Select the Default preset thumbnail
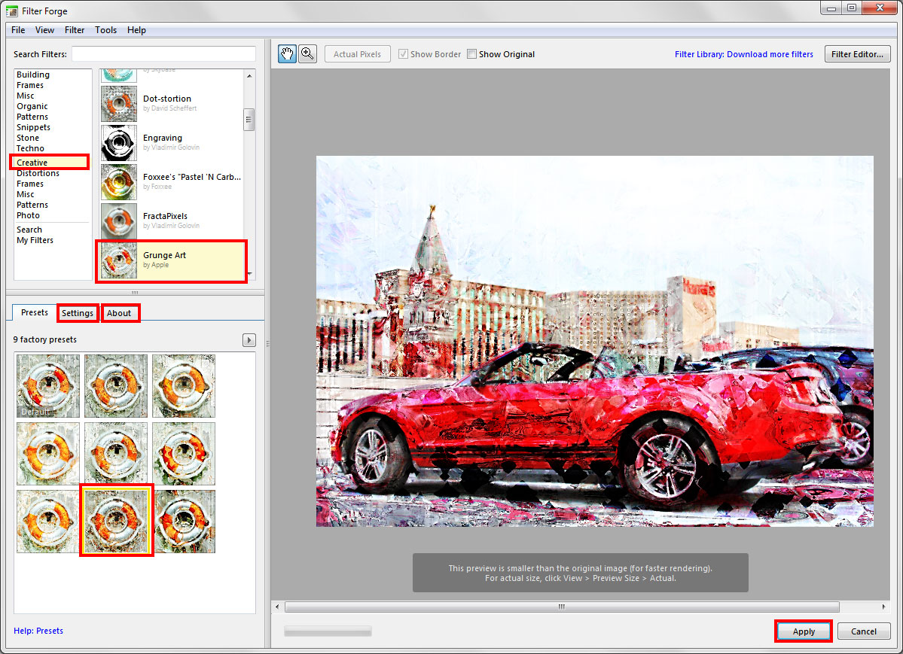This screenshot has width=903, height=654. pos(47,386)
